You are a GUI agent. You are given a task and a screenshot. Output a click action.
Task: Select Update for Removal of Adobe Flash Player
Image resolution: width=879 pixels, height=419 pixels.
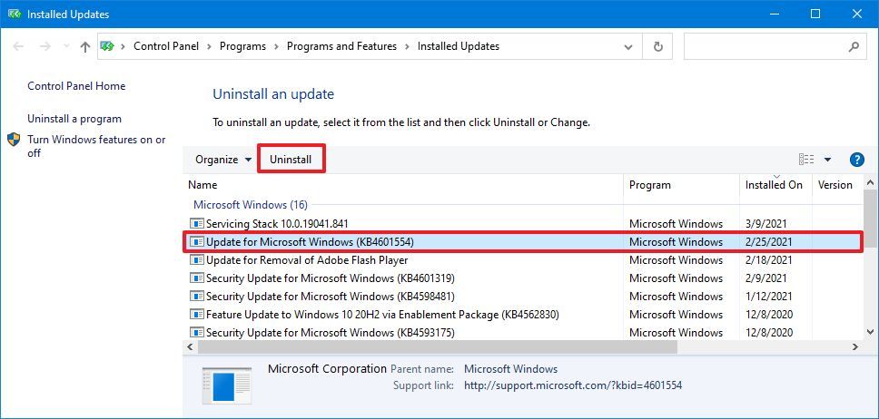pyautogui.click(x=524, y=260)
